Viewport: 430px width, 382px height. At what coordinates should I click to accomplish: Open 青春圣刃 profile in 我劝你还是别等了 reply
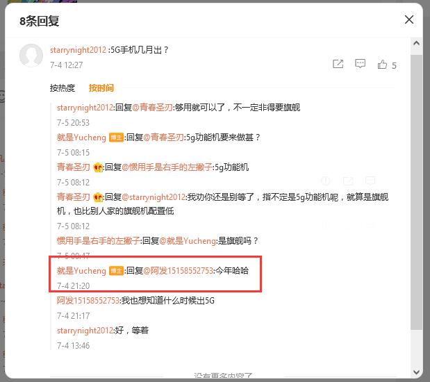click(73, 197)
